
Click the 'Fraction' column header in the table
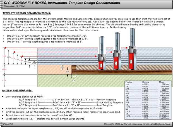point(129,82)
